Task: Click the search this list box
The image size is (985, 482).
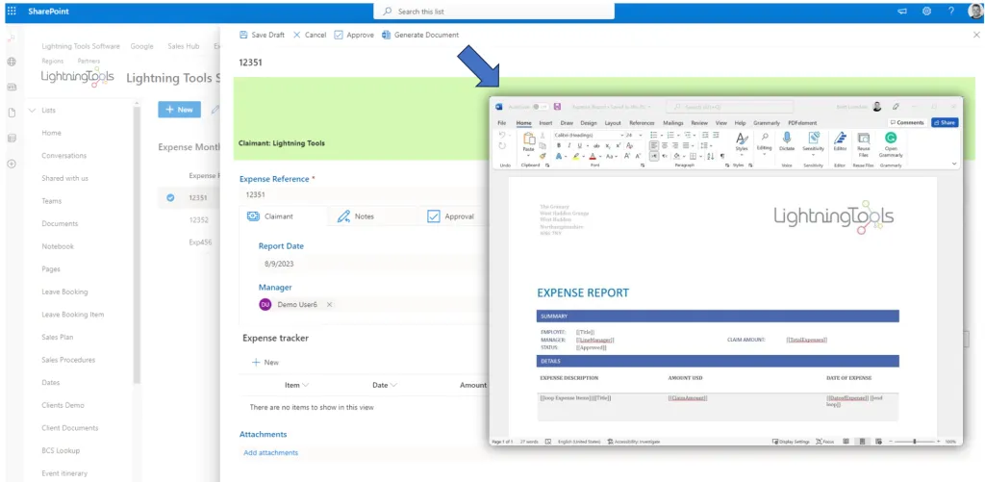Action: pos(493,12)
